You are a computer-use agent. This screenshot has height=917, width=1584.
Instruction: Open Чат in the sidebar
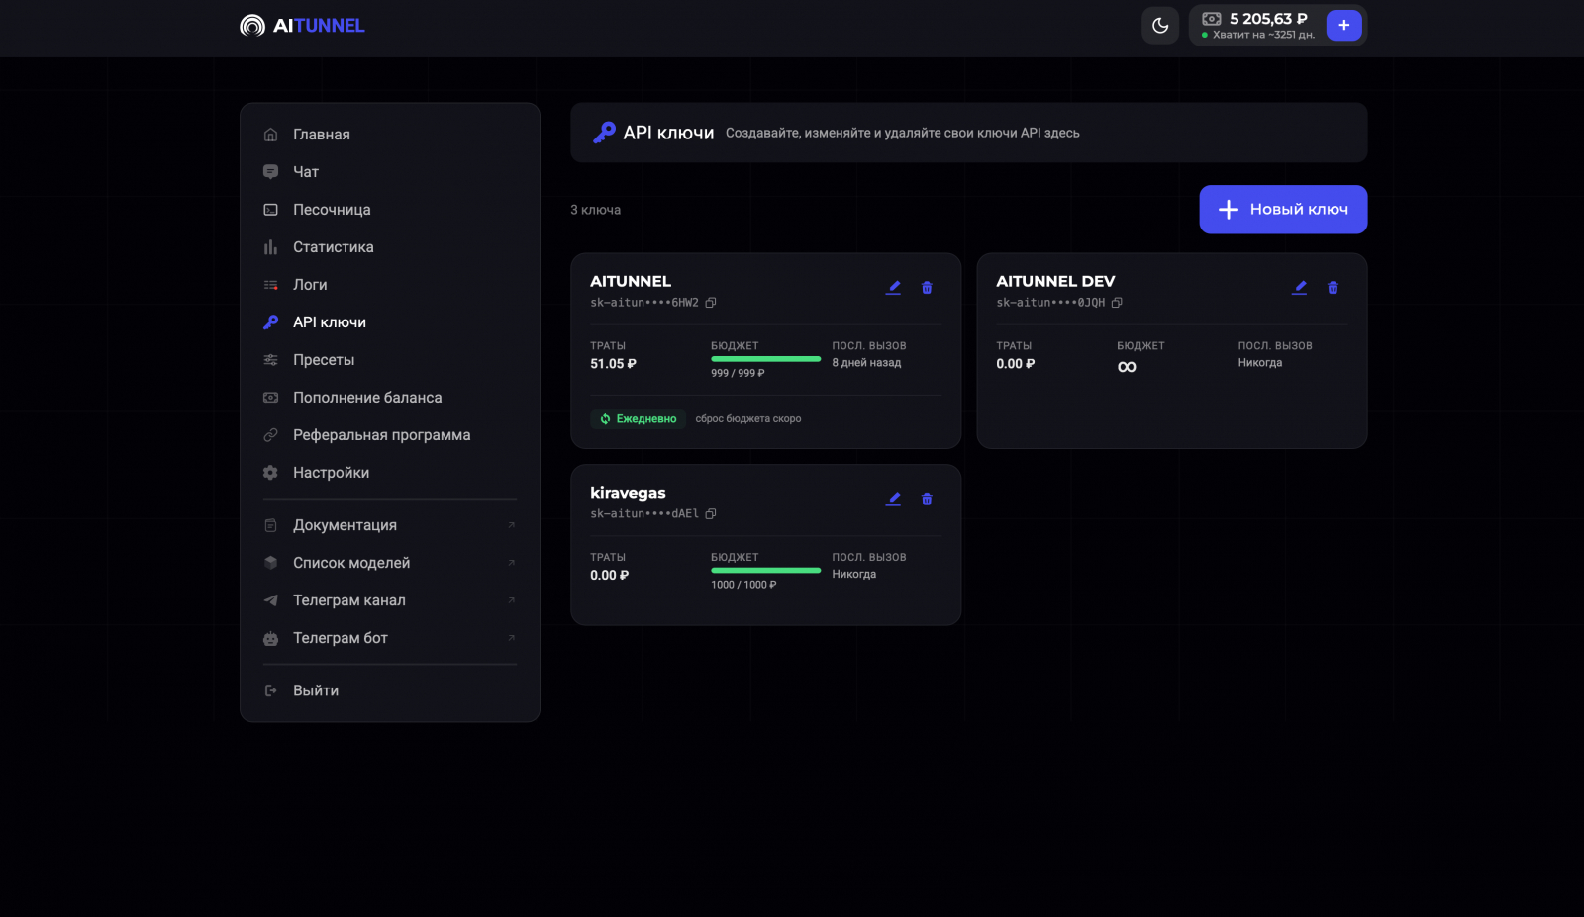390,172
